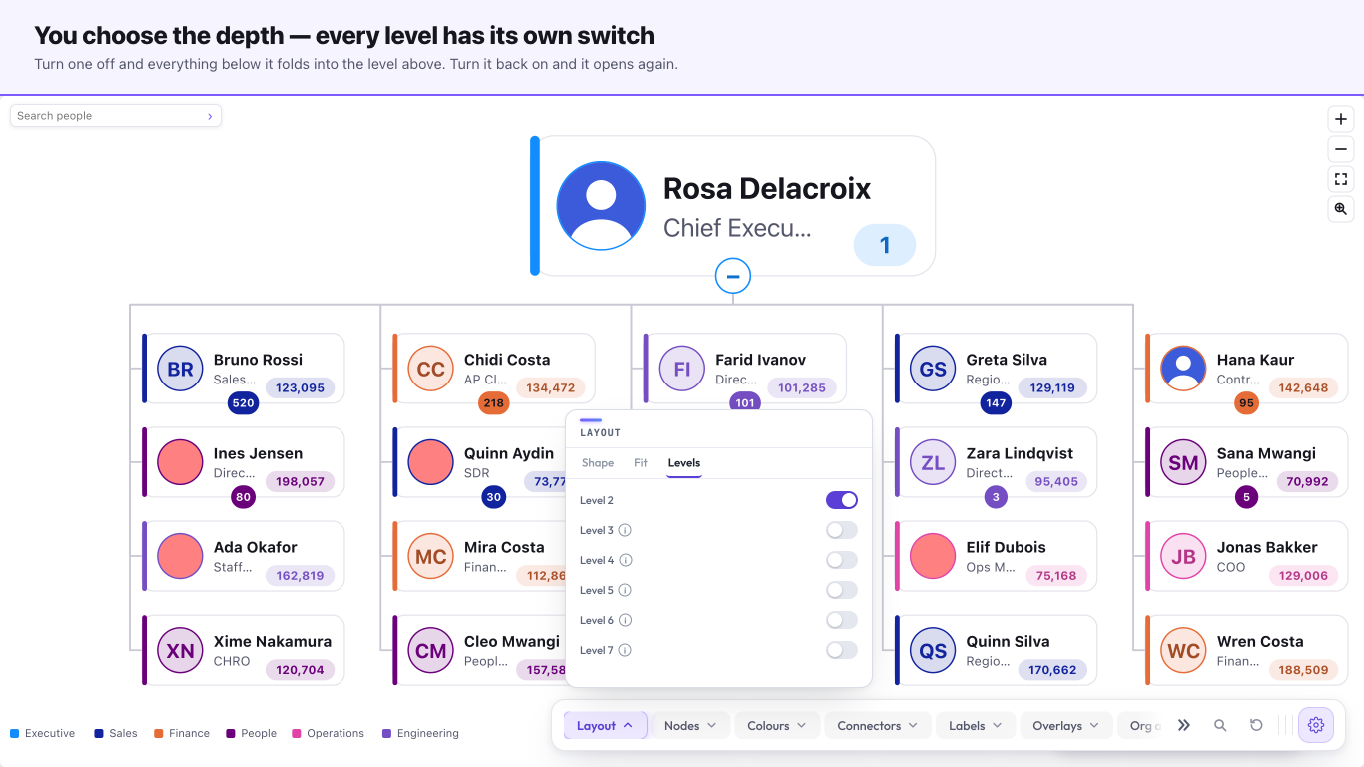Toggle the Level 6 switch on
Screen dimensions: 1364x767
[x=842, y=620]
